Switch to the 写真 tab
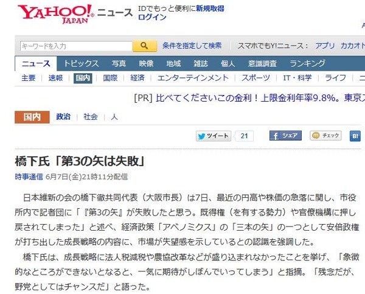 click(x=119, y=63)
